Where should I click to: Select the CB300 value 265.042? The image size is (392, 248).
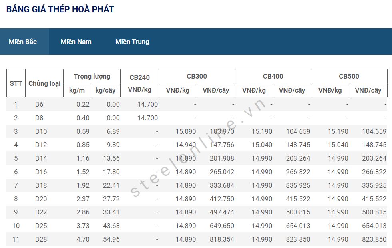click(x=222, y=172)
